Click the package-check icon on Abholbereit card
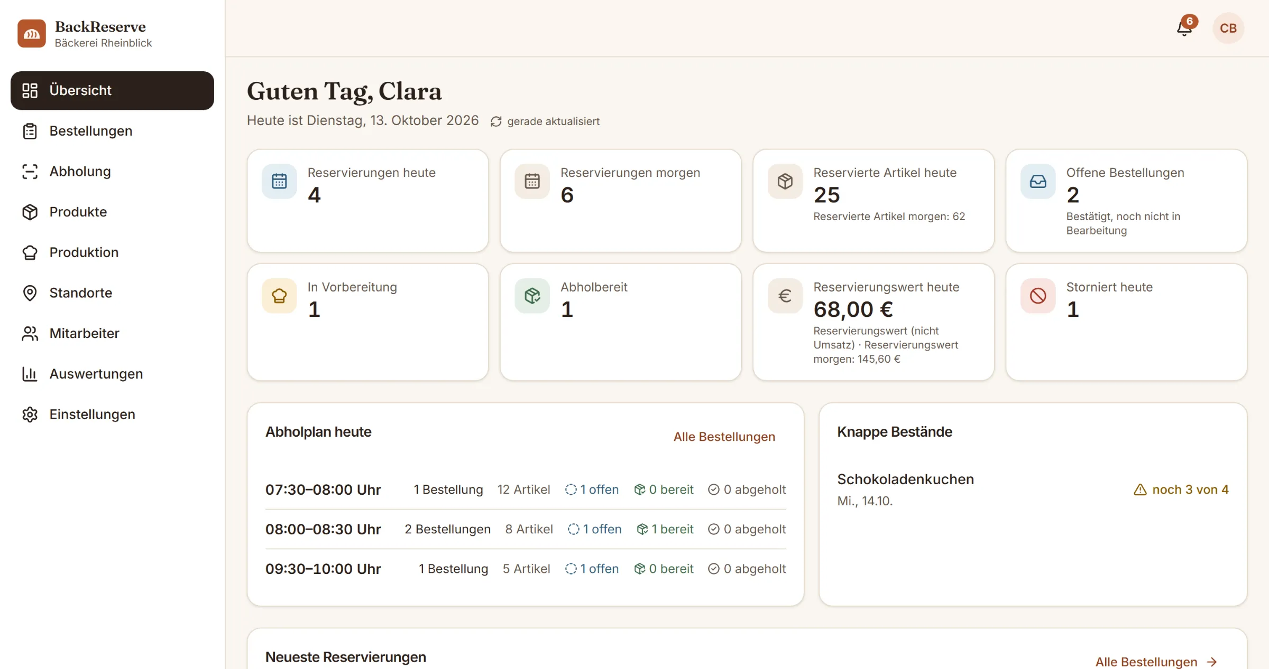Screen dimensions: 1269x669 click(x=532, y=296)
